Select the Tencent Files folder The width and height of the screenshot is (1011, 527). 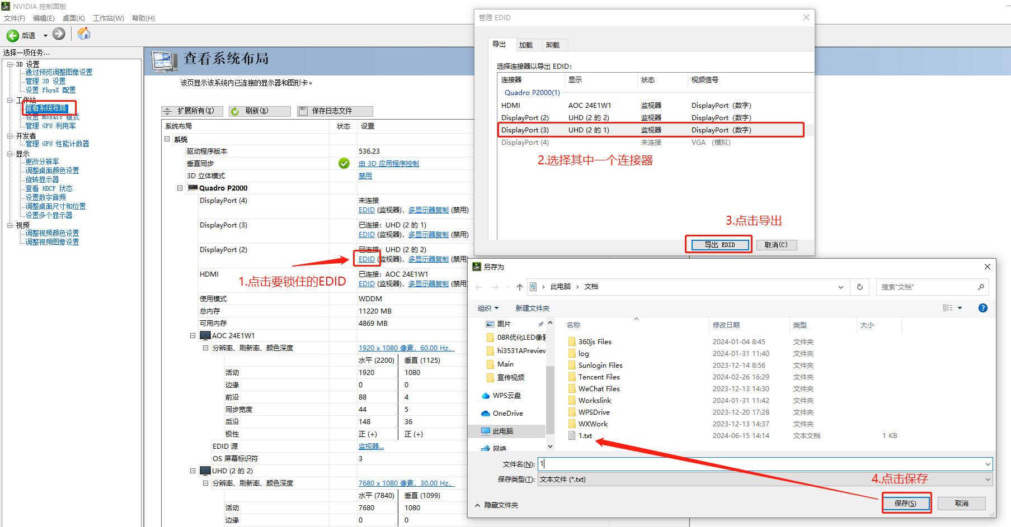pyautogui.click(x=599, y=377)
